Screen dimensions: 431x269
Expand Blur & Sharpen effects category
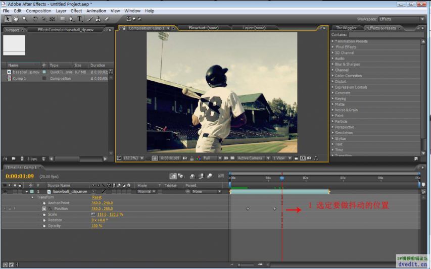332,64
